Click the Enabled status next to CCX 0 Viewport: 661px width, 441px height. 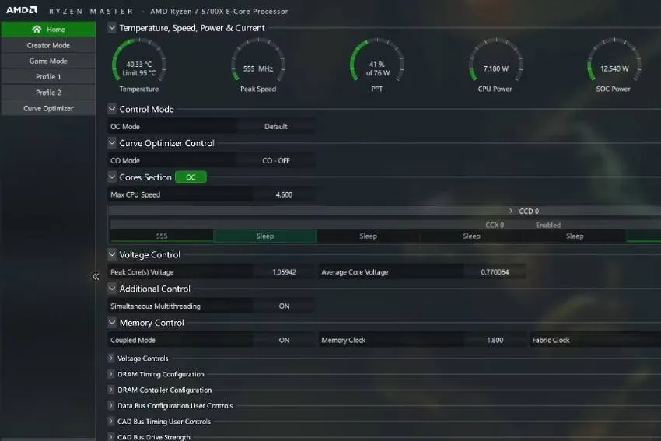tap(548, 225)
